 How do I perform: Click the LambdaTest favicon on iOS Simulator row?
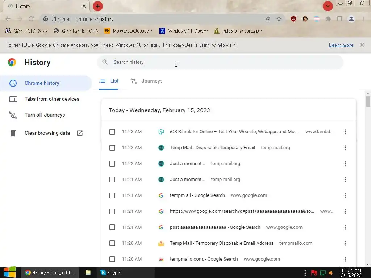tap(161, 132)
